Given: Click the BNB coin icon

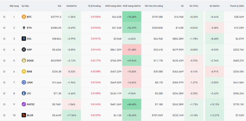Looking at the screenshot, I should 24,72.
